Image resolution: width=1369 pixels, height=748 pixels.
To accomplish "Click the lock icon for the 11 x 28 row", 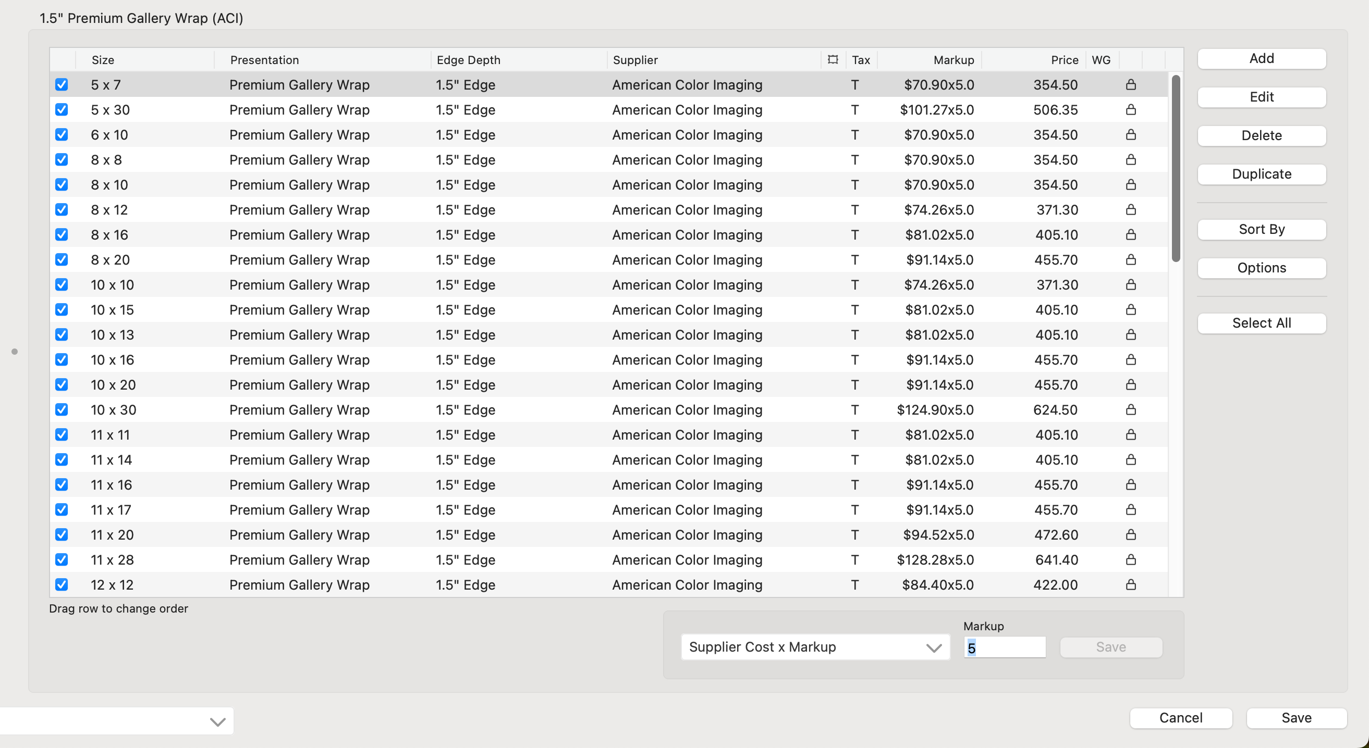I will (x=1130, y=559).
